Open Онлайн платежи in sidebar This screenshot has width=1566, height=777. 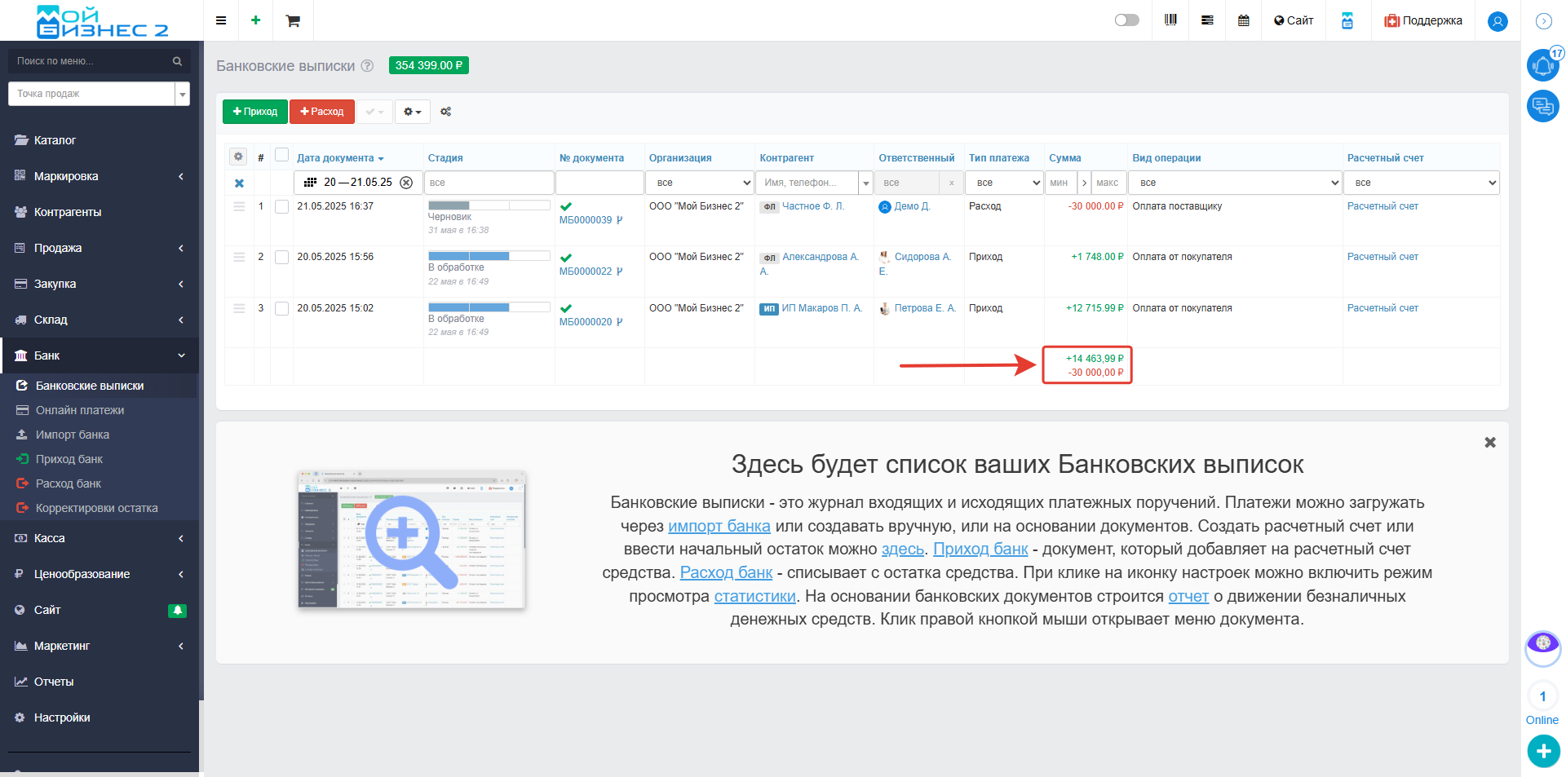click(80, 410)
